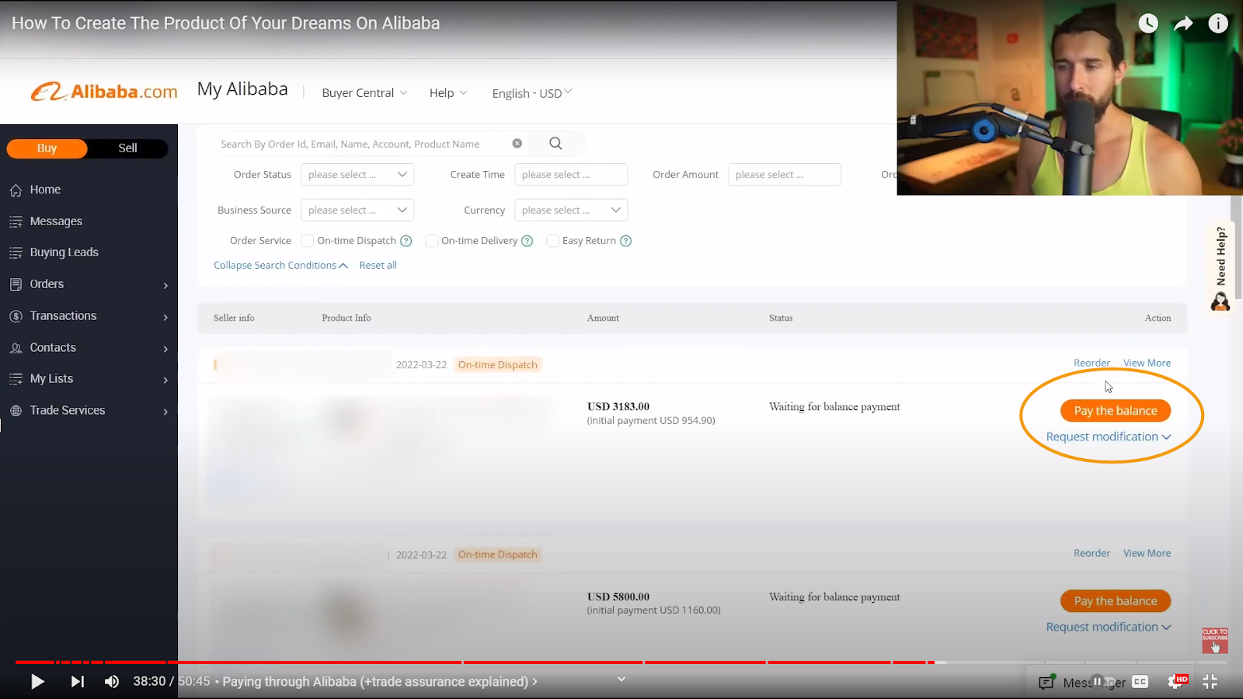
Task: Click Reorder on the USD 3183.00 order
Action: [x=1092, y=363]
